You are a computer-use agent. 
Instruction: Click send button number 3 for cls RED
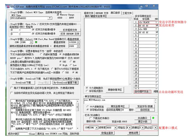point(136,29)
